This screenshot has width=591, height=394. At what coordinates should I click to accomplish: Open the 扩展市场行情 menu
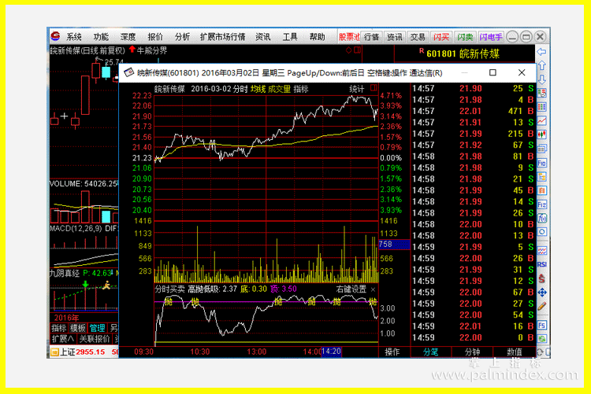coord(223,36)
